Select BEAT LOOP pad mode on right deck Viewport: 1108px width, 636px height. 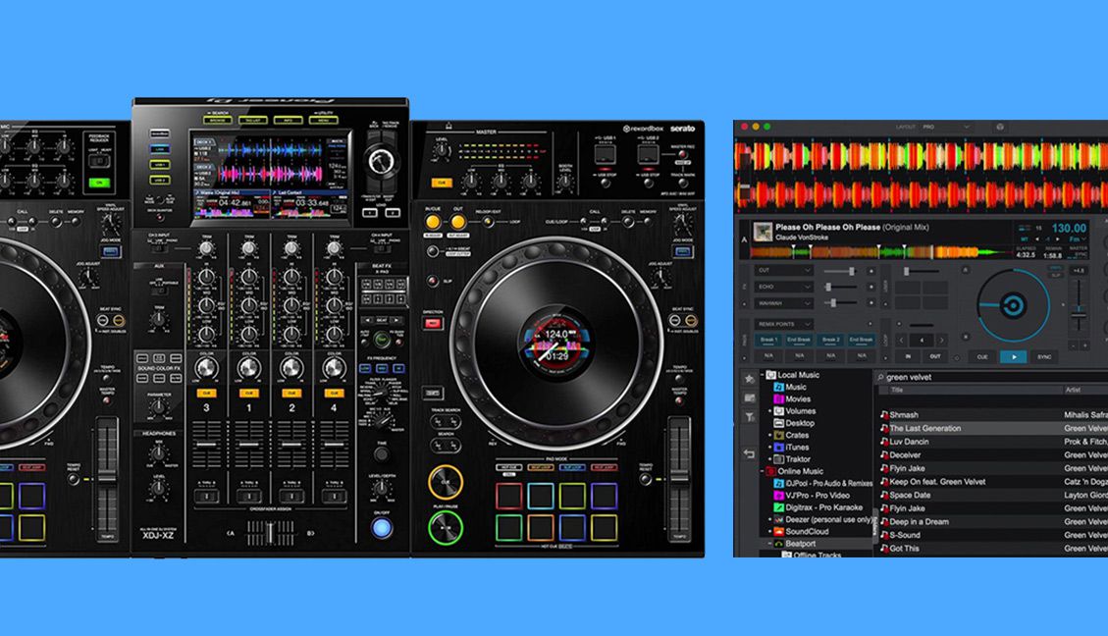pyautogui.click(x=541, y=468)
